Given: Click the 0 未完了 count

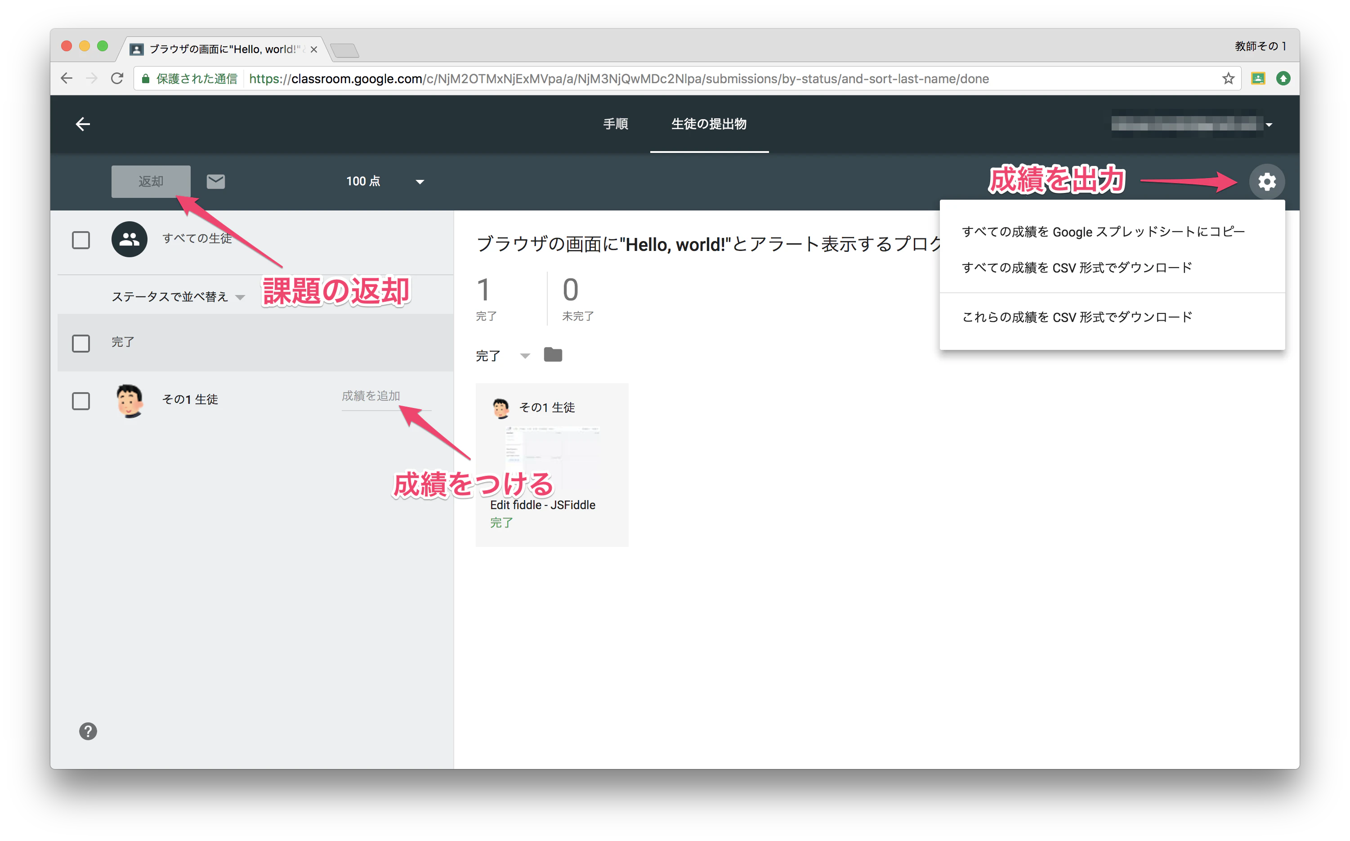Looking at the screenshot, I should coord(577,298).
